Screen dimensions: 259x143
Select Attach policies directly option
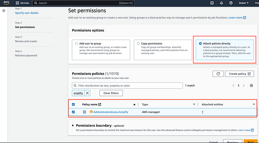200,44
